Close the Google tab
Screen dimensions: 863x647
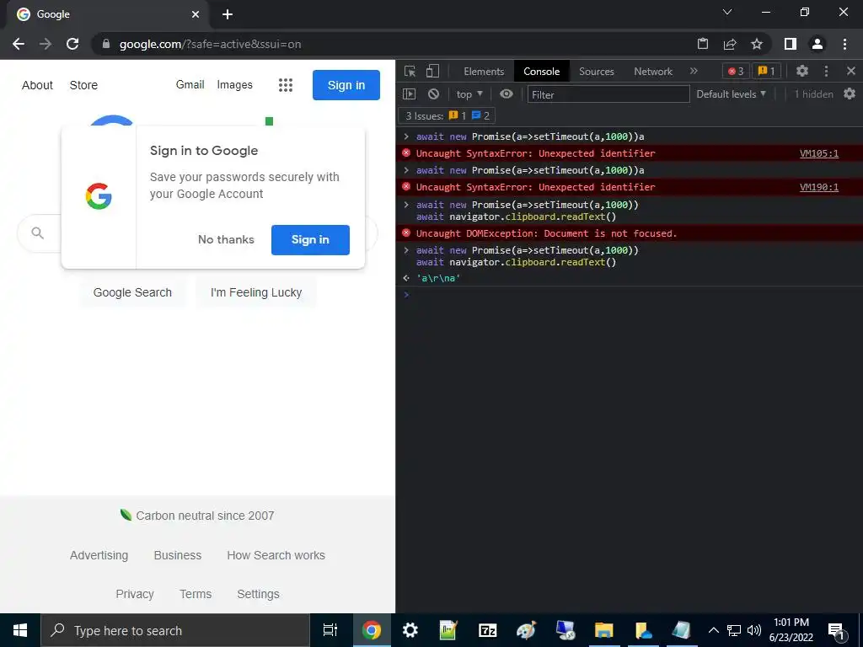click(x=196, y=14)
